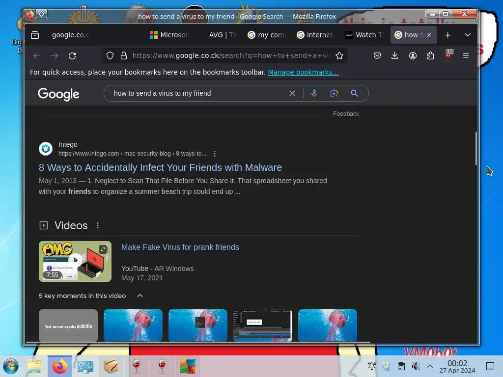Open file manager from taskbar

click(x=34, y=366)
